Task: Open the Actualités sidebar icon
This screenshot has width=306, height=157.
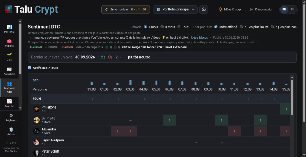Action: 9,69
